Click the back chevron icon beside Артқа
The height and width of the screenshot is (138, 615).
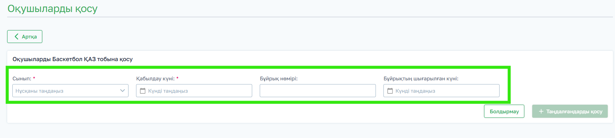pyautogui.click(x=16, y=36)
